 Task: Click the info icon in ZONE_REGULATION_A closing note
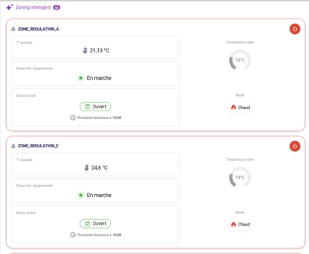[x=73, y=118]
